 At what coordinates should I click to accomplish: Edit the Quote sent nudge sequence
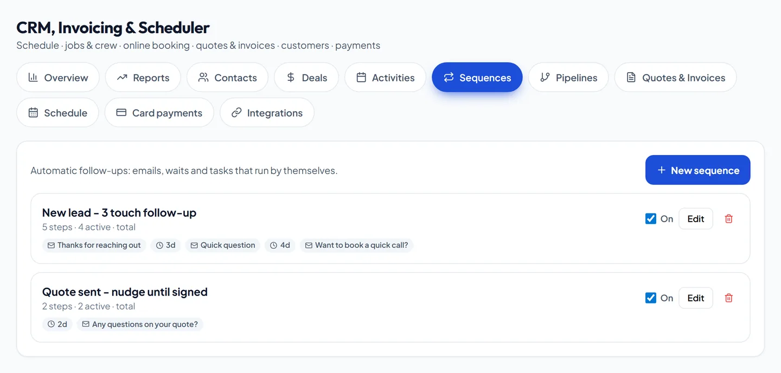tap(696, 298)
